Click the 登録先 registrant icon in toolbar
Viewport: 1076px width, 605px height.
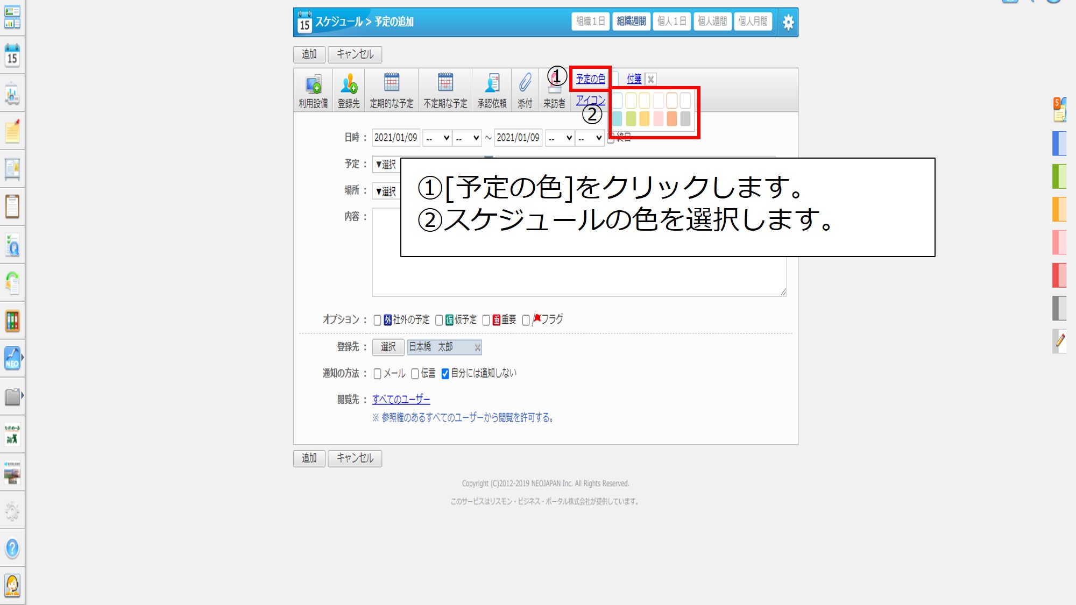349,85
